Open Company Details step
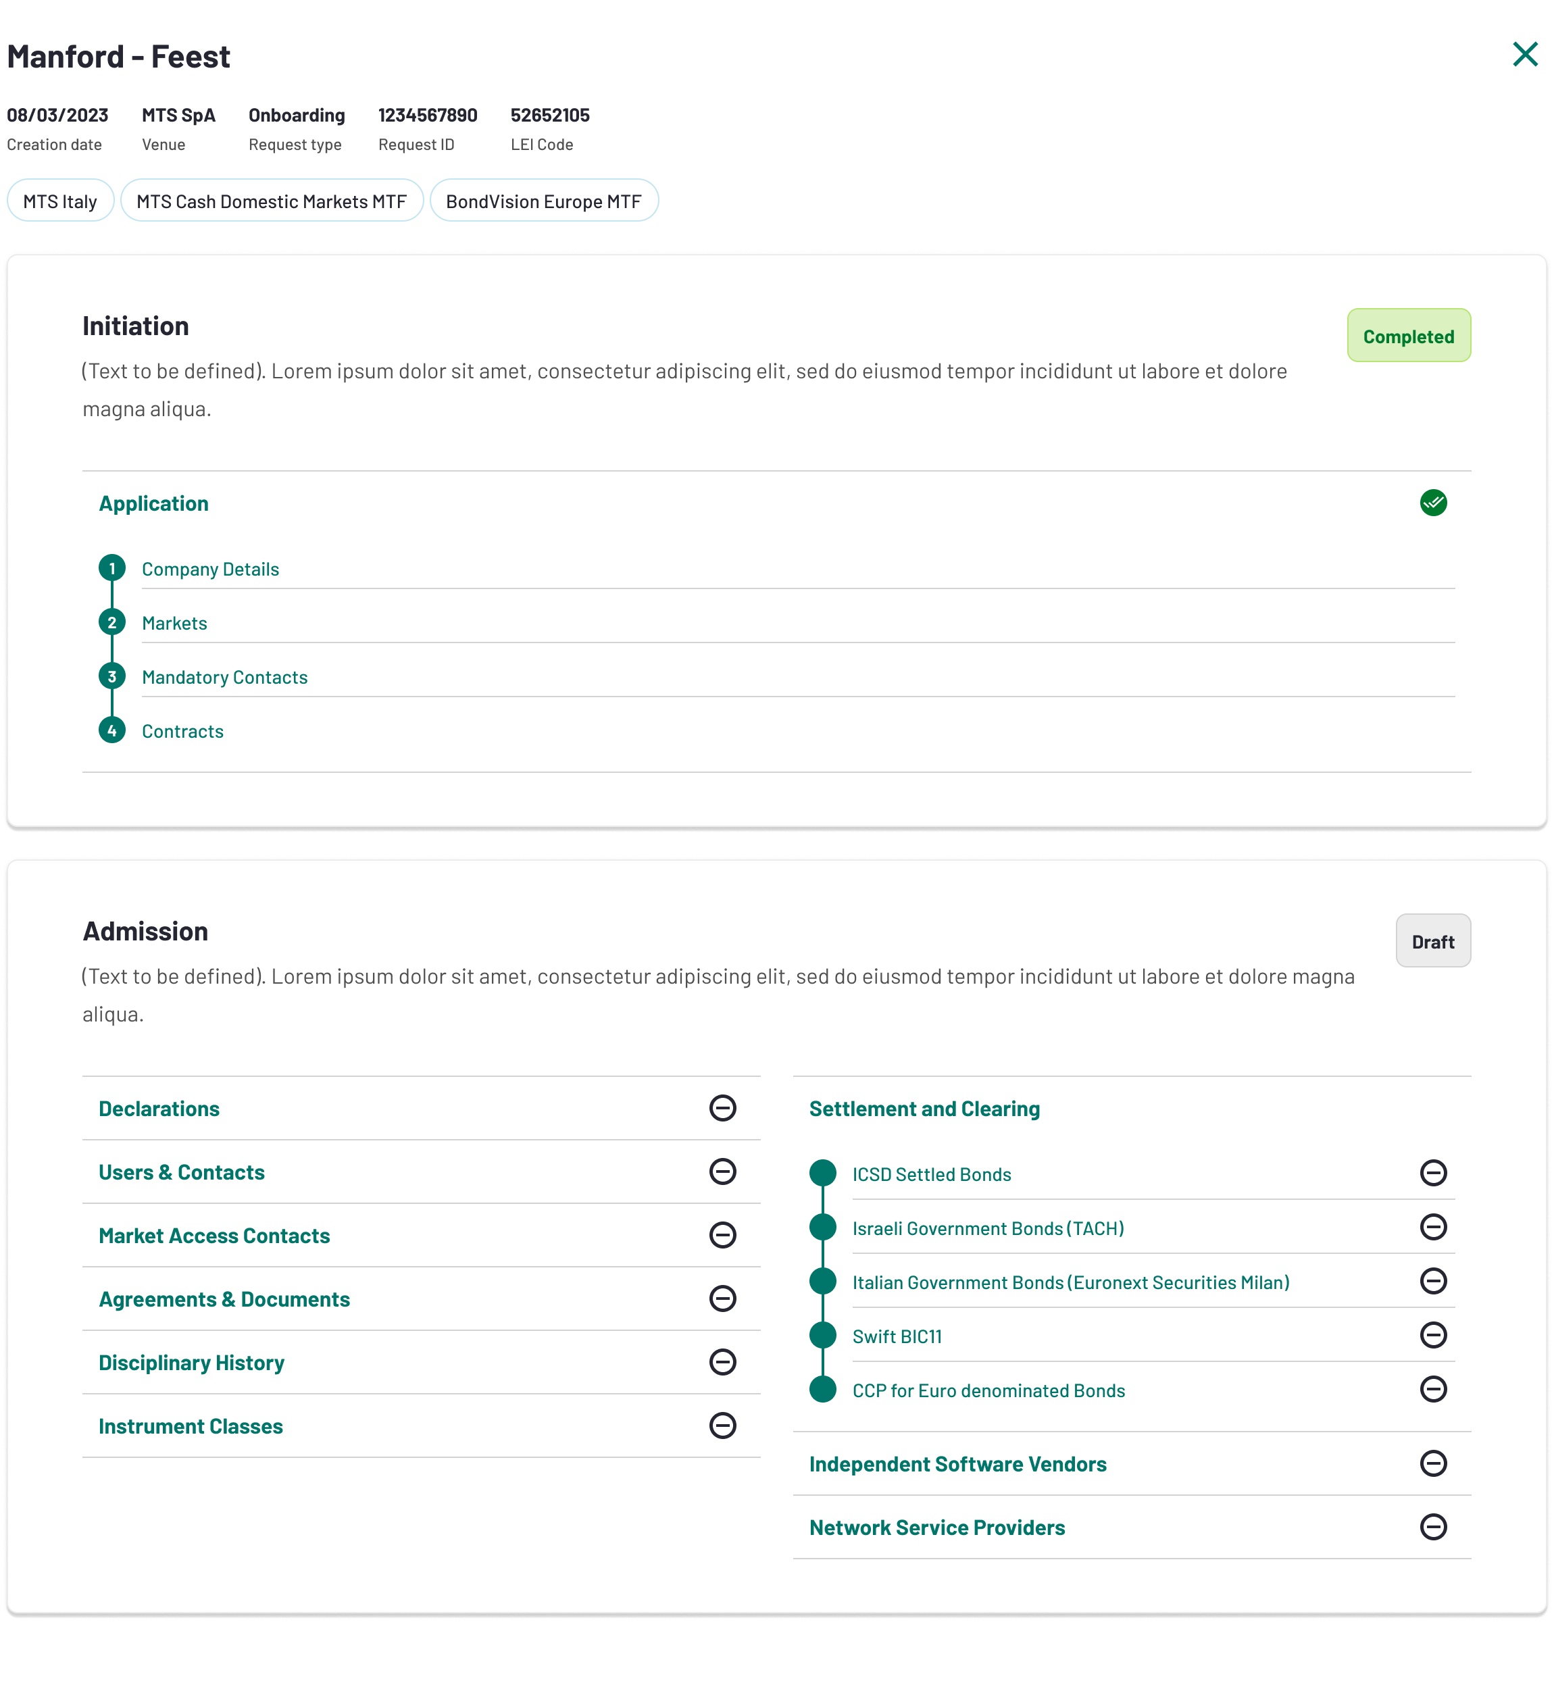 point(210,569)
